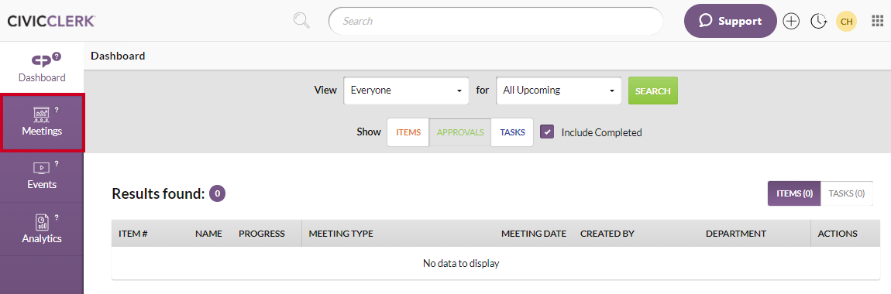Sort by MEETING DATE column header
Image resolution: width=891 pixels, height=294 pixels.
(534, 234)
